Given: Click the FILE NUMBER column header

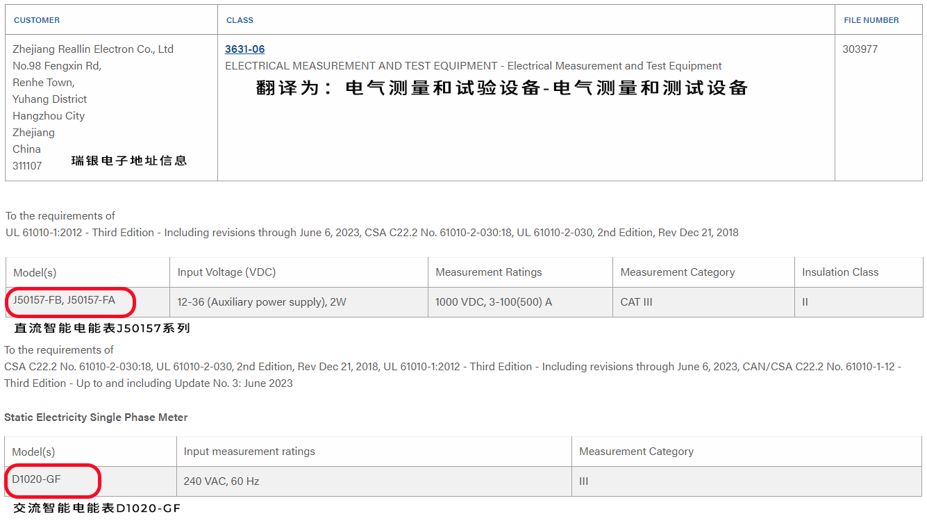Looking at the screenshot, I should (871, 20).
